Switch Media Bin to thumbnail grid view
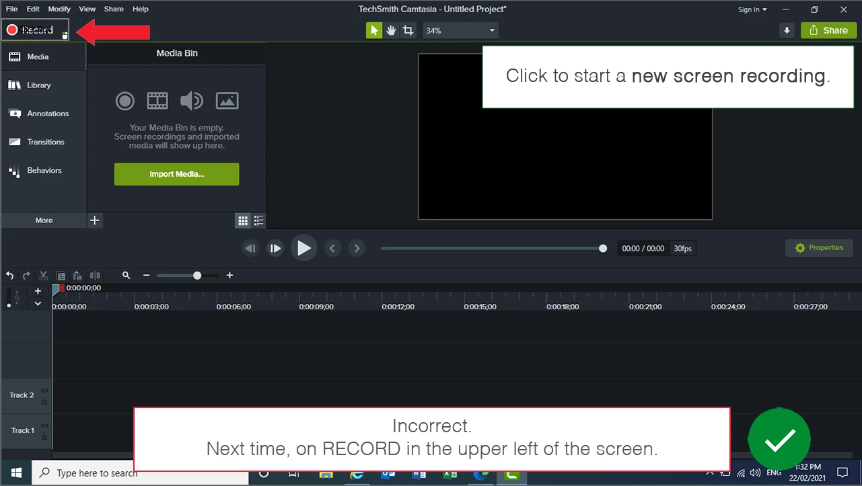The width and height of the screenshot is (862, 486). [x=243, y=220]
